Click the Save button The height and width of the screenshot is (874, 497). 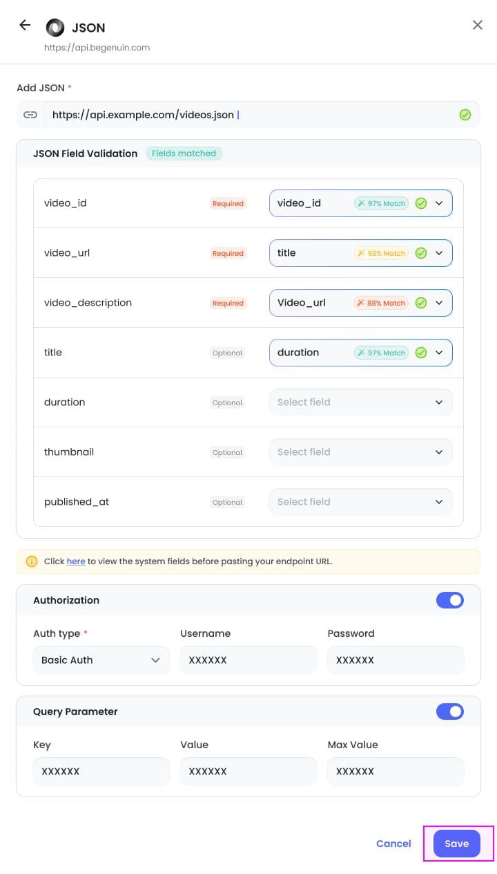tap(457, 844)
